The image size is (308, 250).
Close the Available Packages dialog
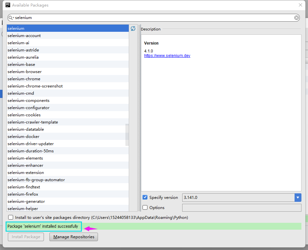(300, 5)
